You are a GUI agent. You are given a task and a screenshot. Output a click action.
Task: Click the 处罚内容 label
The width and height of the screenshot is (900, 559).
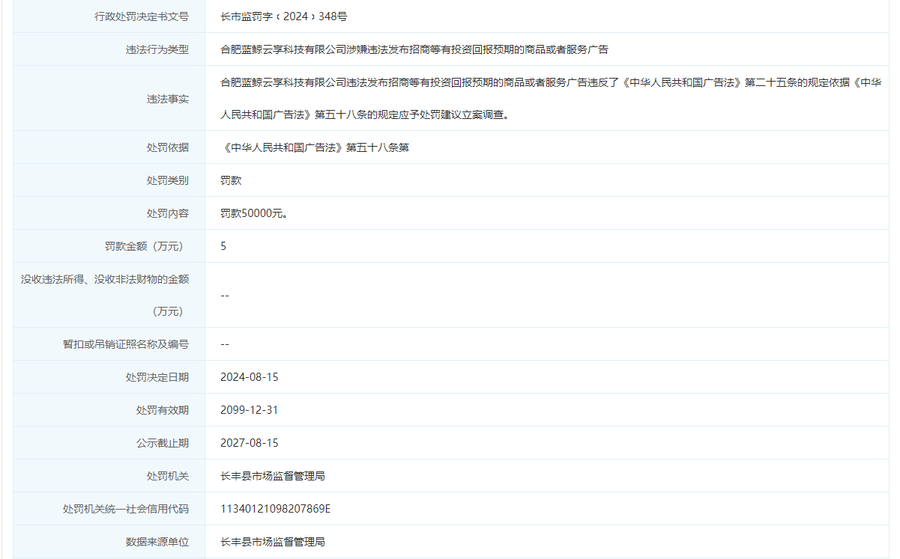click(167, 213)
